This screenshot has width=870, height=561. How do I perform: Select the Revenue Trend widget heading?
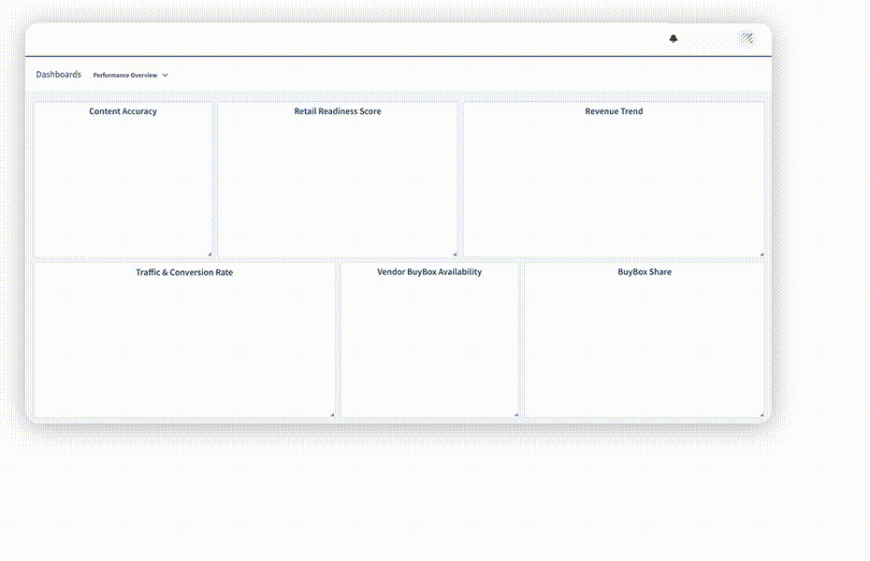[614, 111]
